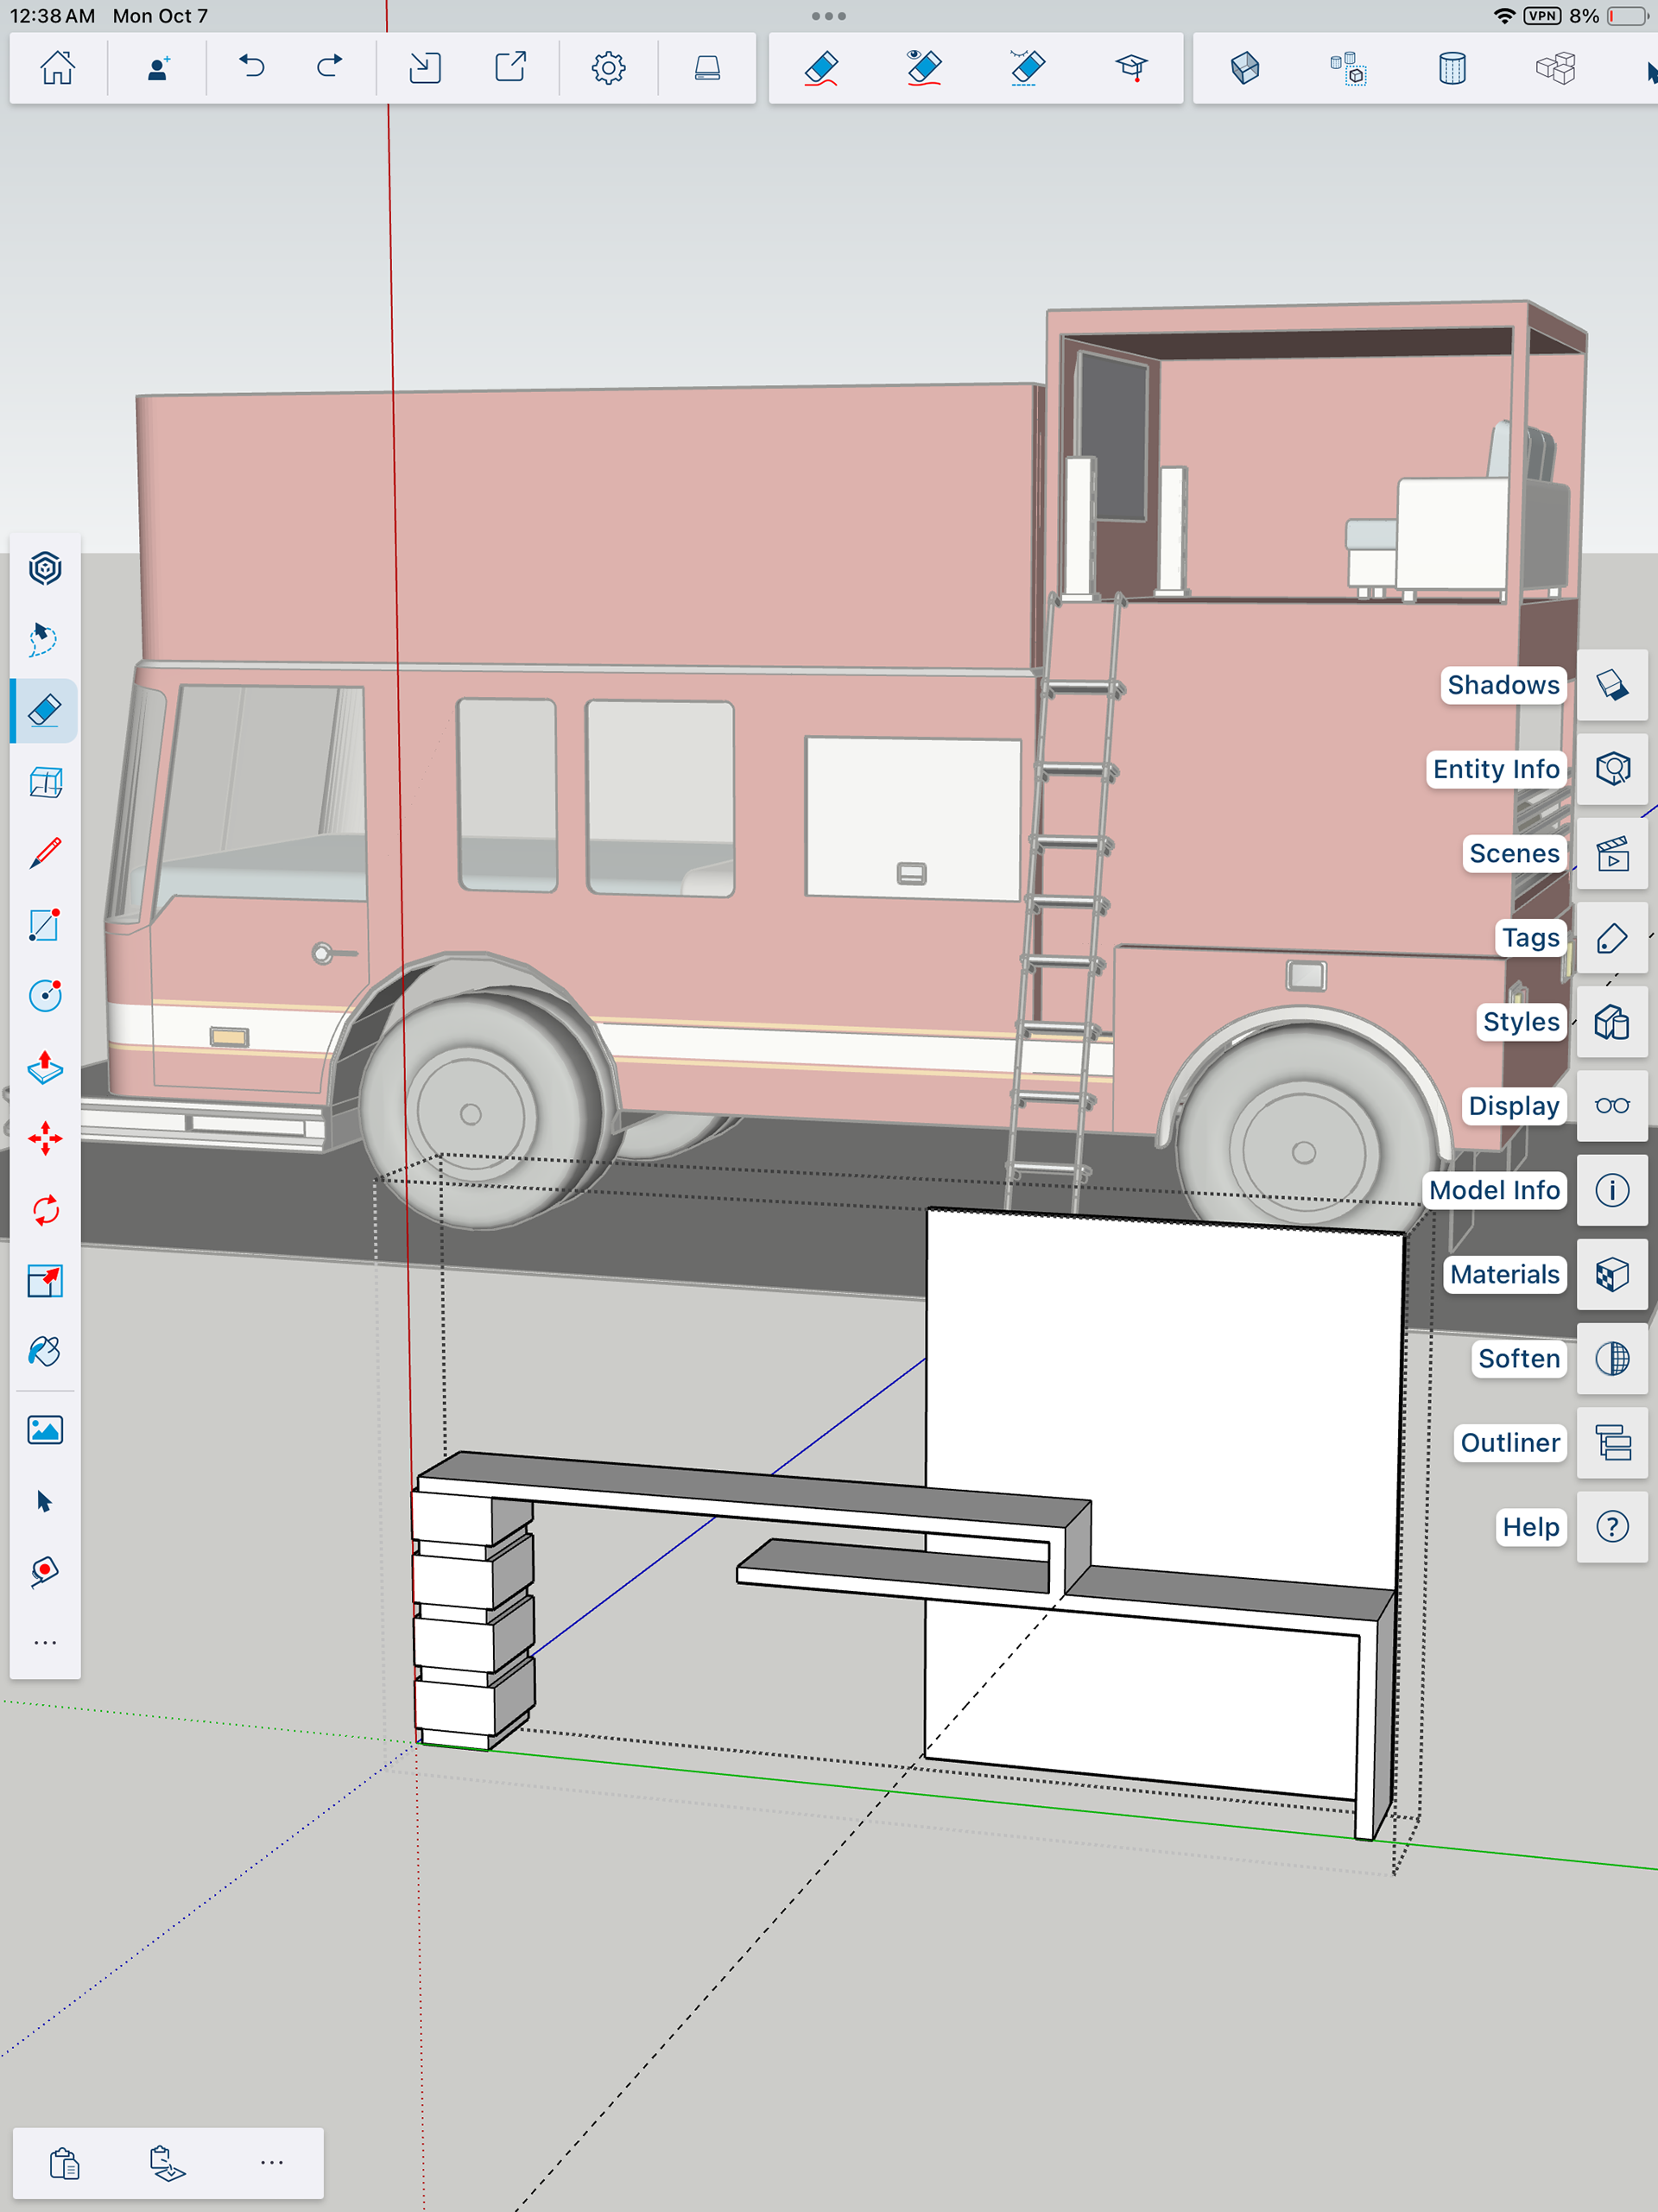Viewport: 1658px width, 2212px height.
Task: Open the Entity Info panel
Action: (1612, 769)
